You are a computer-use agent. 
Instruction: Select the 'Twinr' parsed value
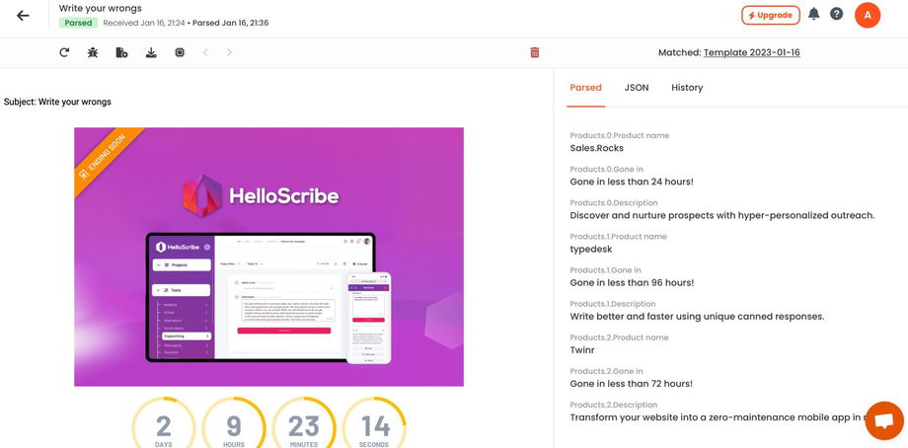[582, 350]
